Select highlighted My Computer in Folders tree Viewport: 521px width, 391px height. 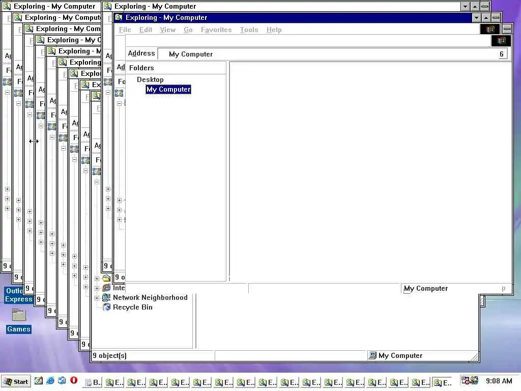click(168, 90)
